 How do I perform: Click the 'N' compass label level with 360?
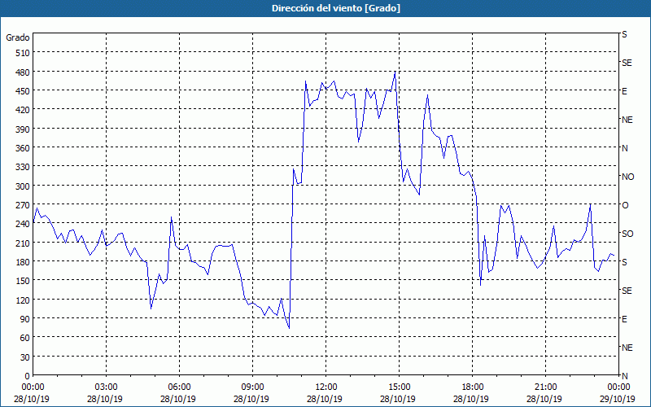pos(625,148)
